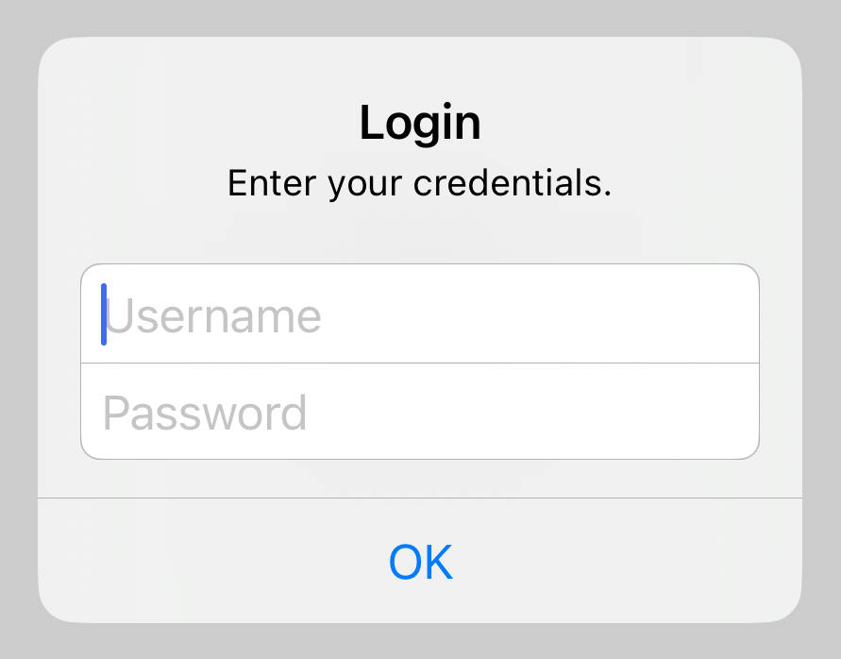841x659 pixels.
Task: Focus the Password input field
Action: 420,413
